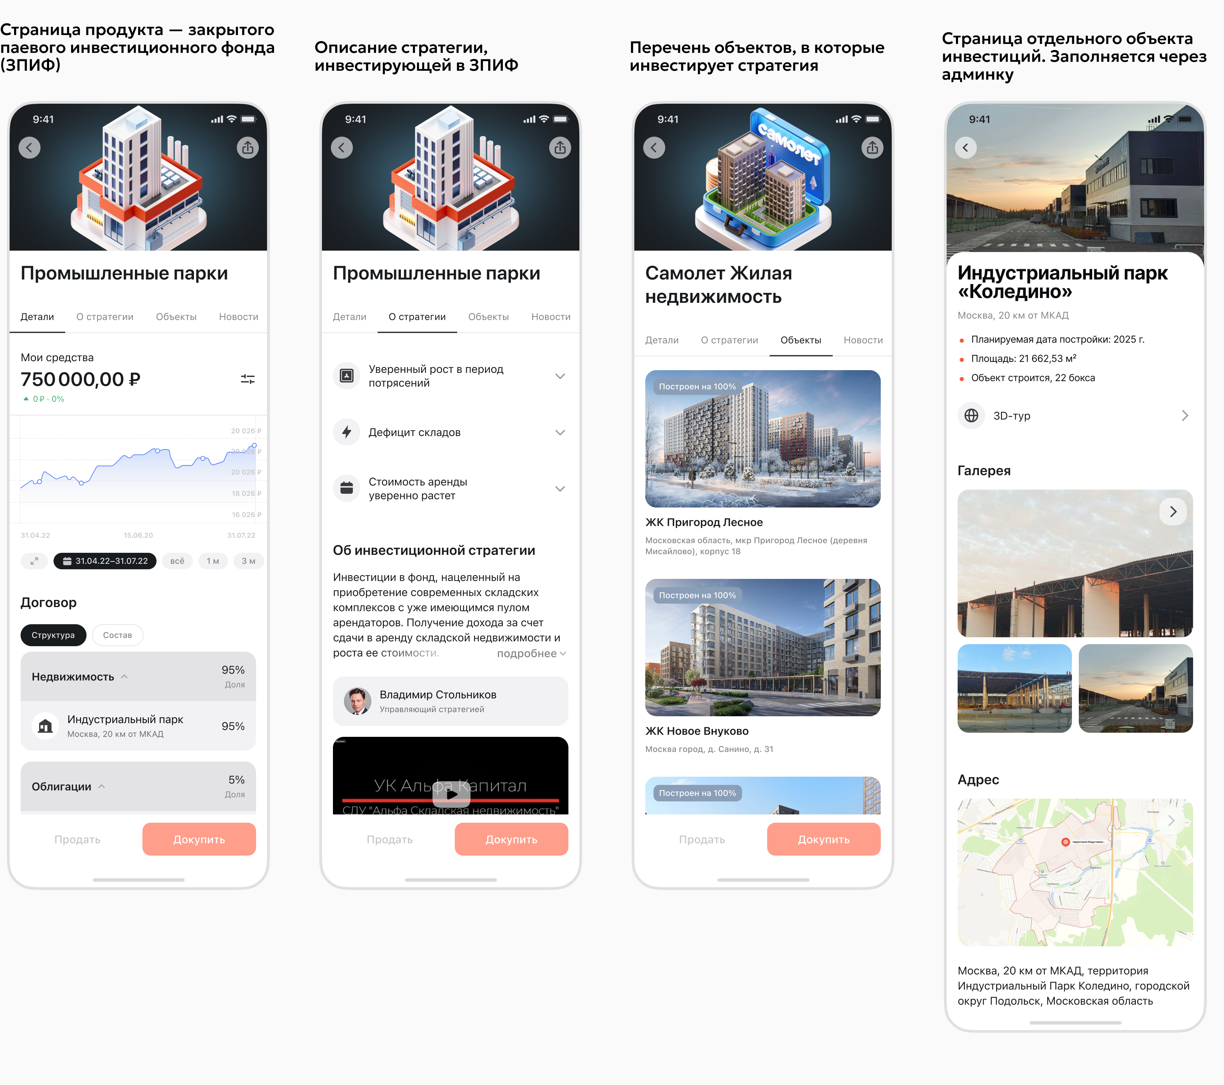
Task: Expand the Дефицит складов section
Action: (559, 433)
